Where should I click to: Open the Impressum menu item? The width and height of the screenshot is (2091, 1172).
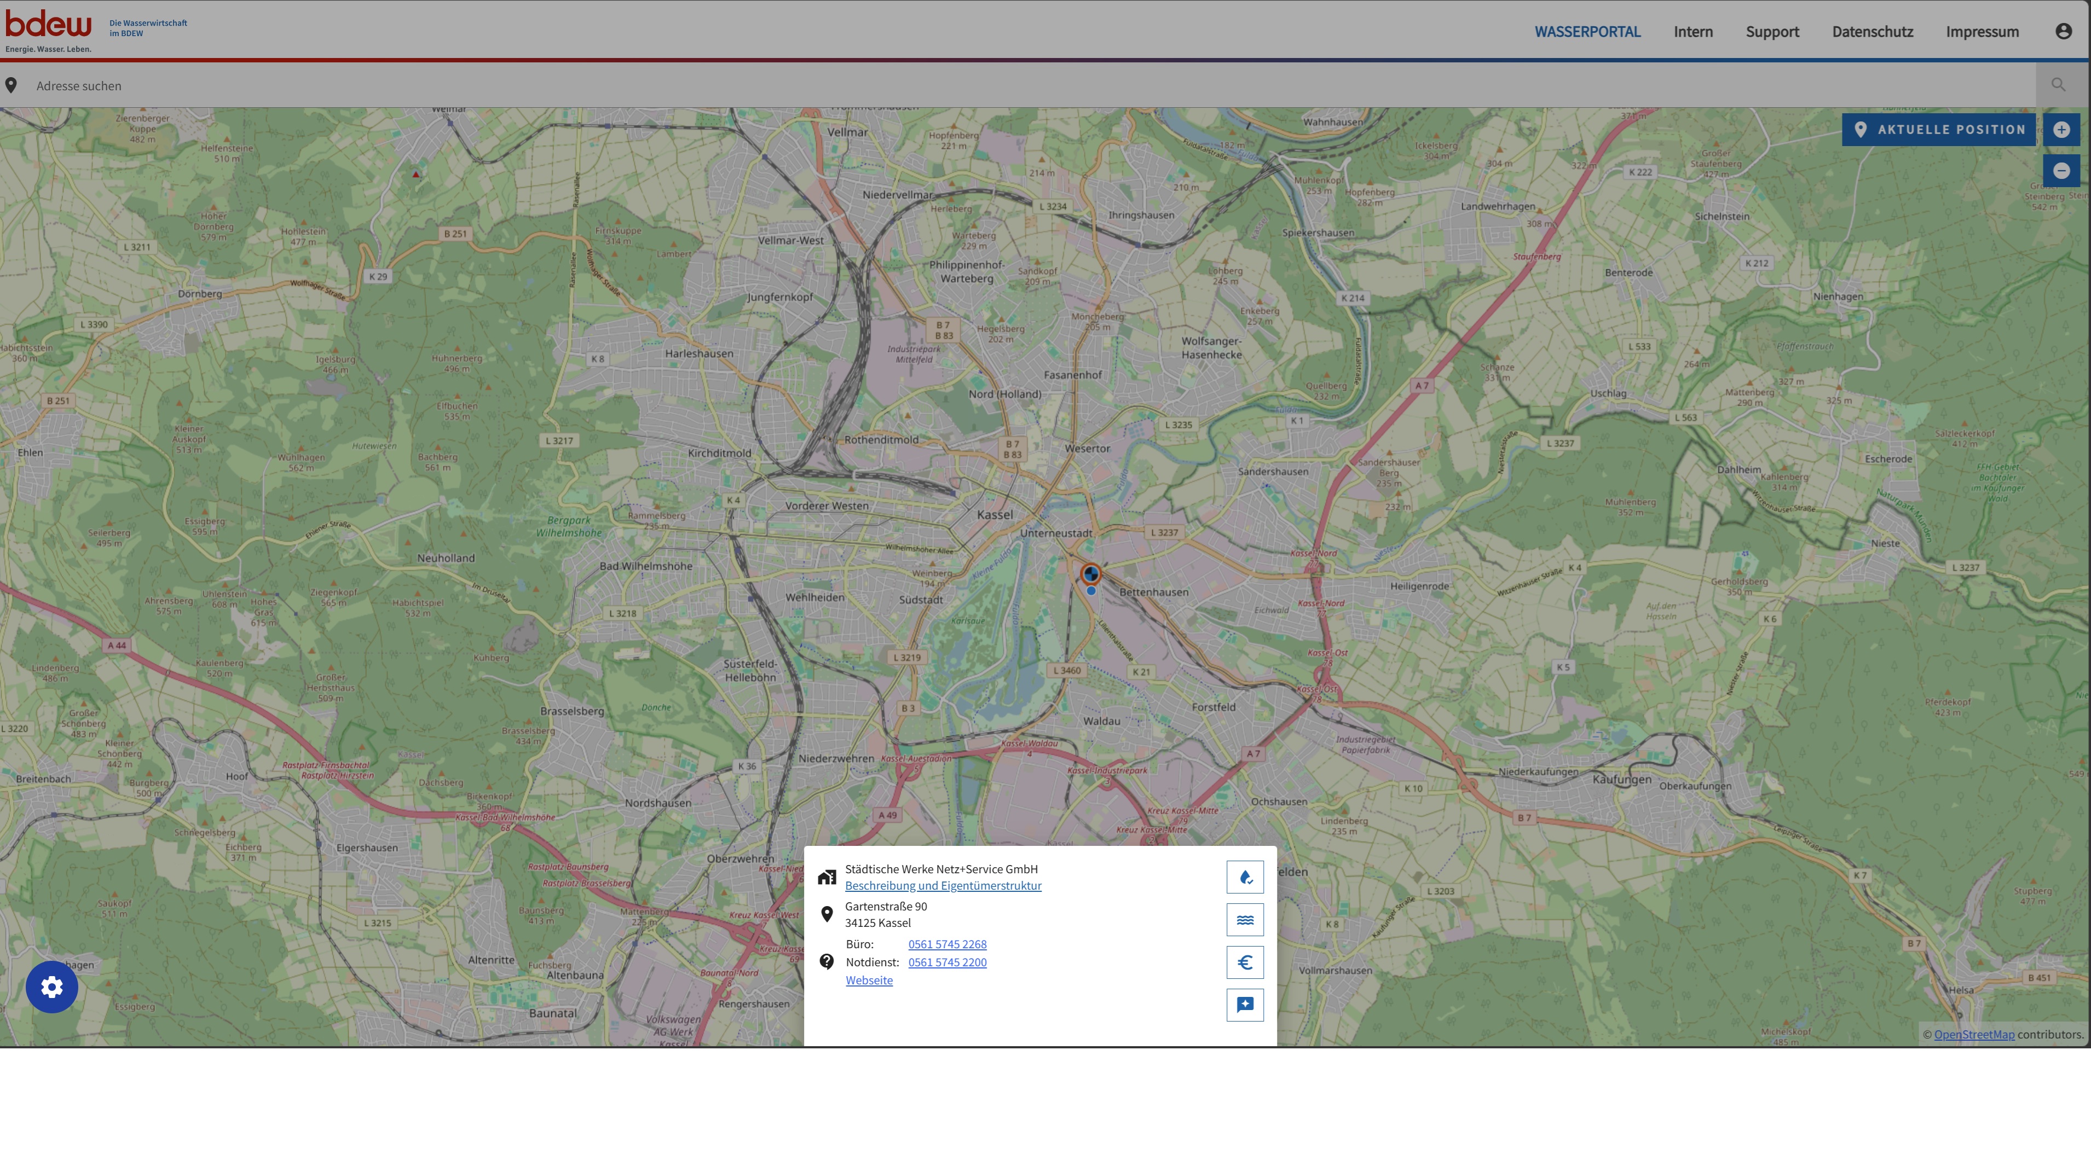[1982, 32]
